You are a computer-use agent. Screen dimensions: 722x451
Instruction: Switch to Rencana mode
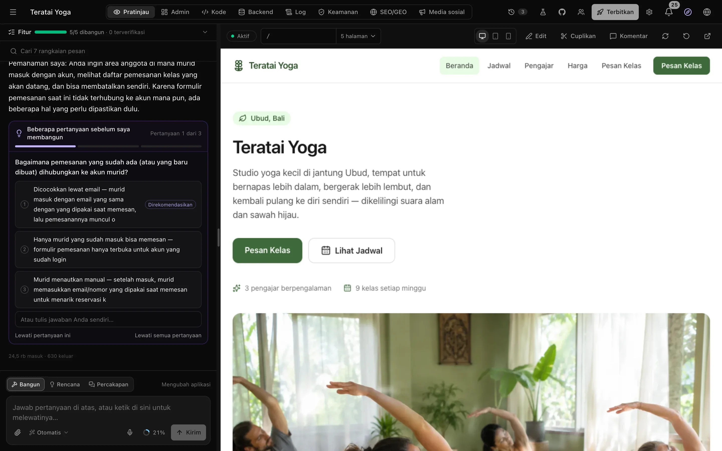[x=65, y=384]
